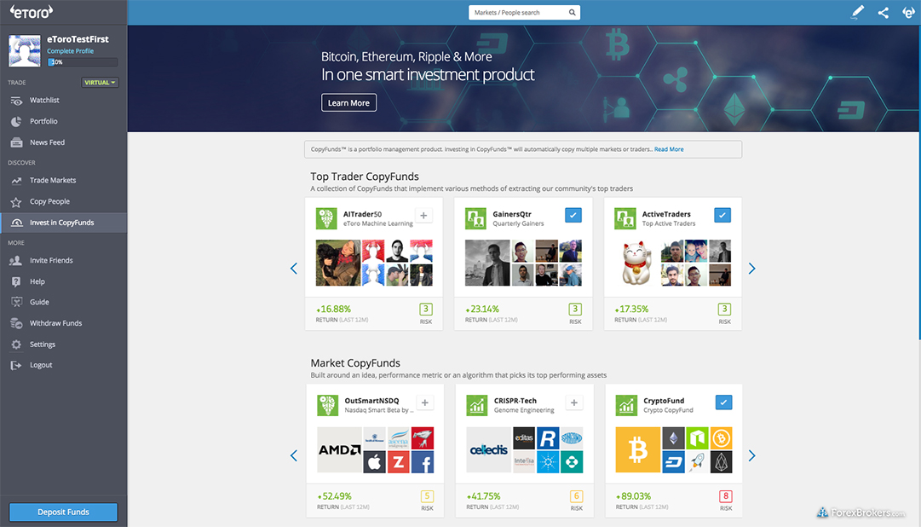This screenshot has width=921, height=527.
Task: Show next Market CopyFunds
Action: [751, 456]
